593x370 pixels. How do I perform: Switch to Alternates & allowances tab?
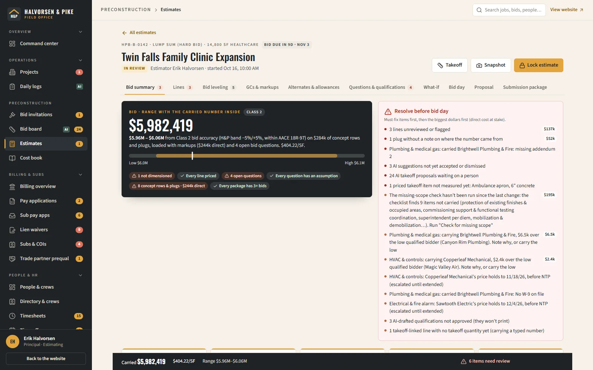point(314,87)
